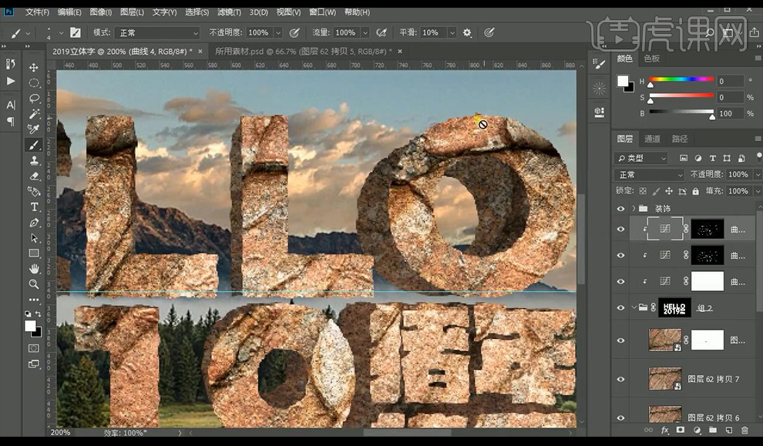Viewport: 763px width, 446px height.
Task: Delete layer using the trash icon
Action: pyautogui.click(x=744, y=430)
